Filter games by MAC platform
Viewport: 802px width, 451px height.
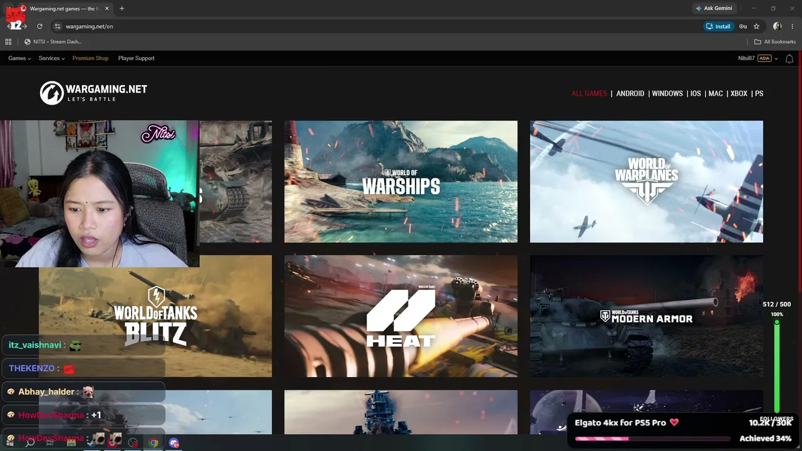pos(716,93)
